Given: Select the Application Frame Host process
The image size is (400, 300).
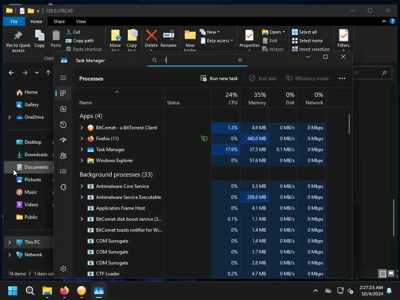Looking at the screenshot, I should point(120,208).
